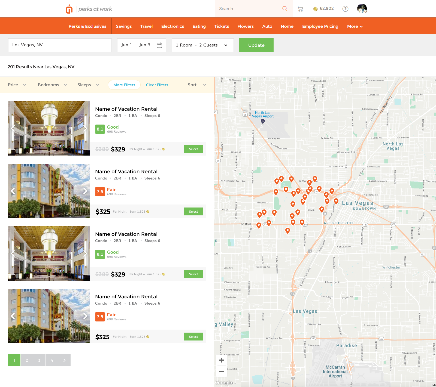436x387 pixels.
Task: Open the user profile avatar menu
Action: click(x=362, y=9)
